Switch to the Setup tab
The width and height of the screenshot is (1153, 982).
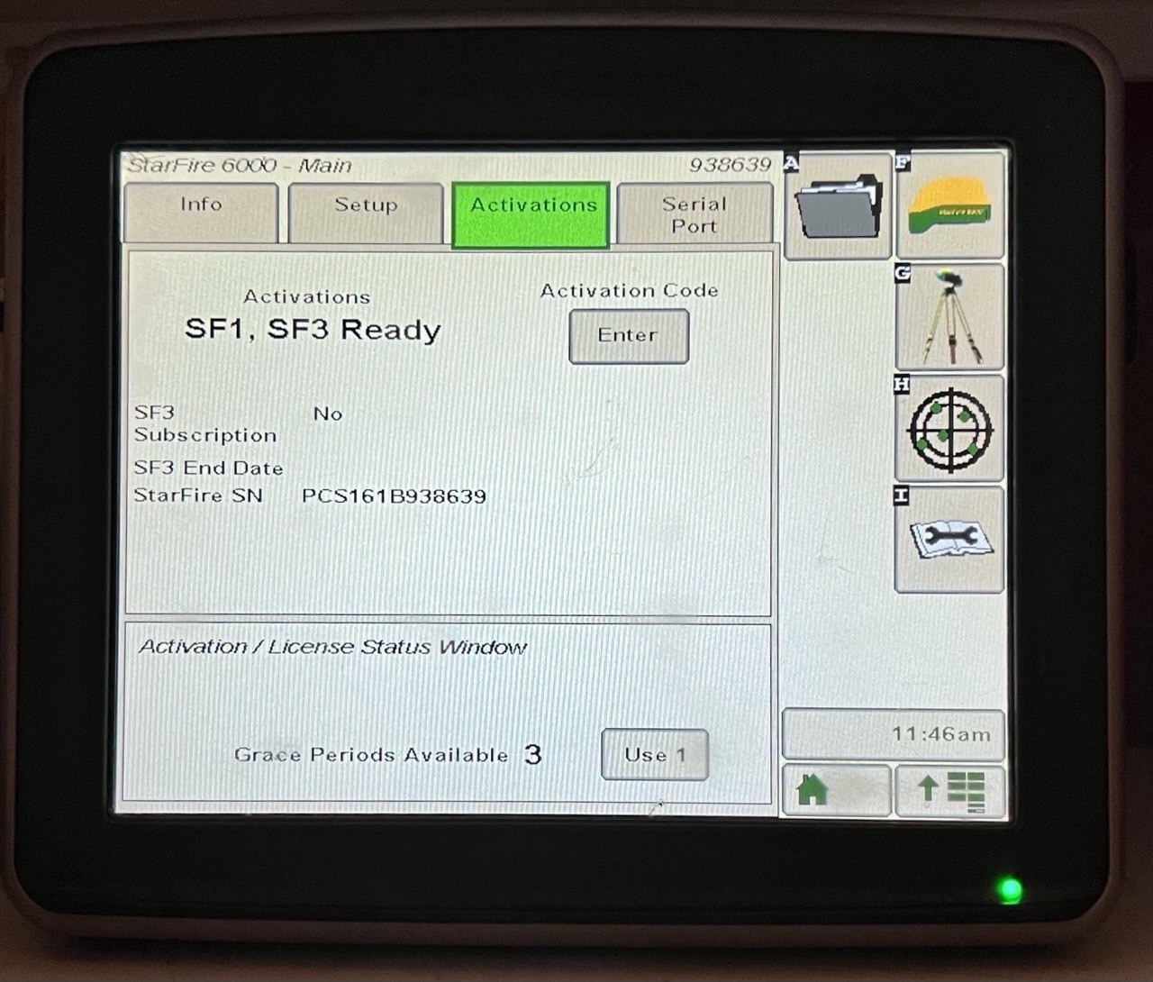pos(366,213)
